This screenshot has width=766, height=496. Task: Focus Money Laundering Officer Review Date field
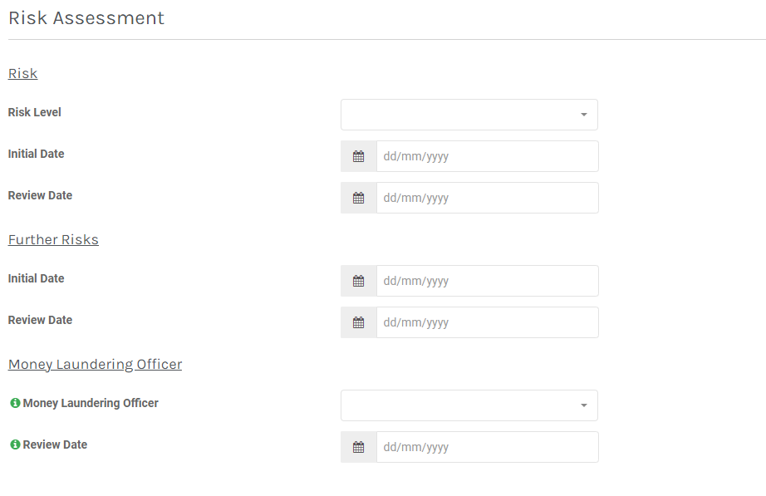click(488, 447)
